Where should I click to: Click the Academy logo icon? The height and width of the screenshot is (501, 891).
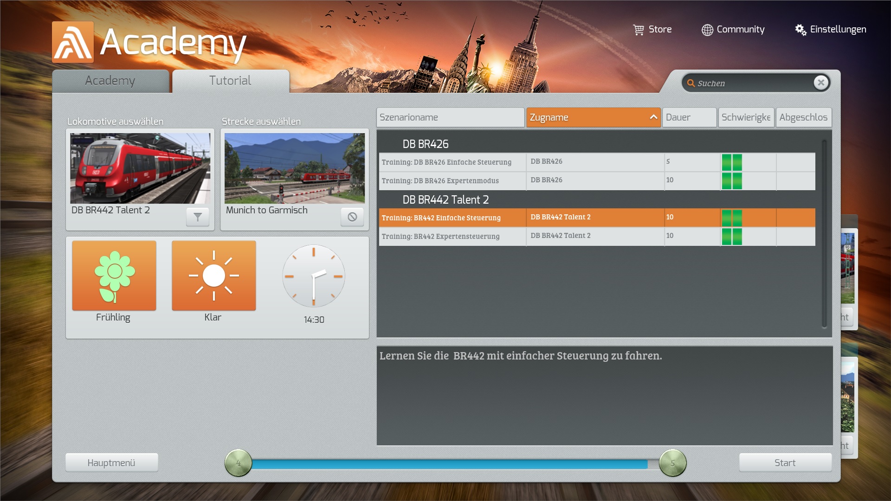(x=73, y=42)
